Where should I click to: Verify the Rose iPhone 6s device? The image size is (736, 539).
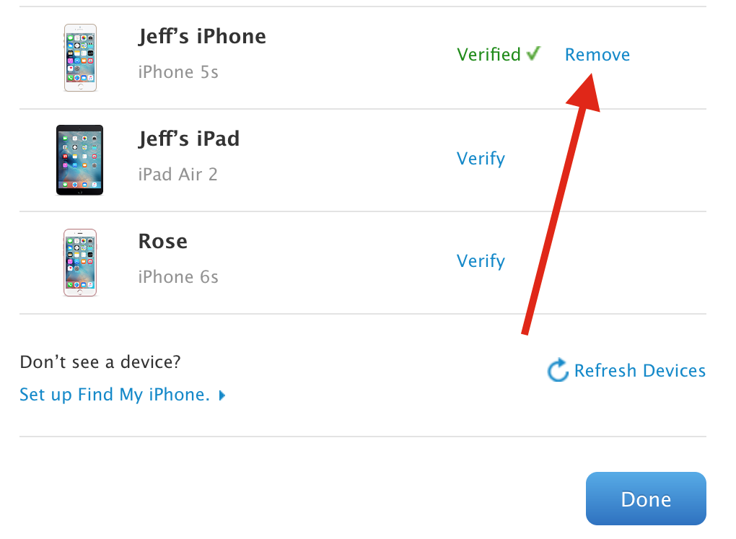(x=481, y=261)
